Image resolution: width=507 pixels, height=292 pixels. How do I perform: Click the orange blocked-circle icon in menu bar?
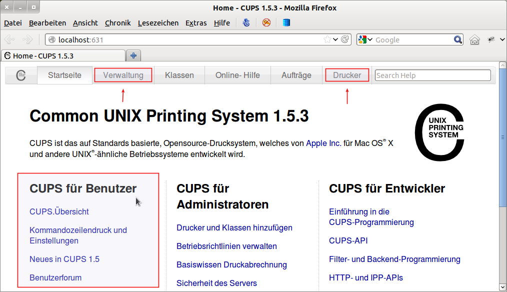pos(266,22)
